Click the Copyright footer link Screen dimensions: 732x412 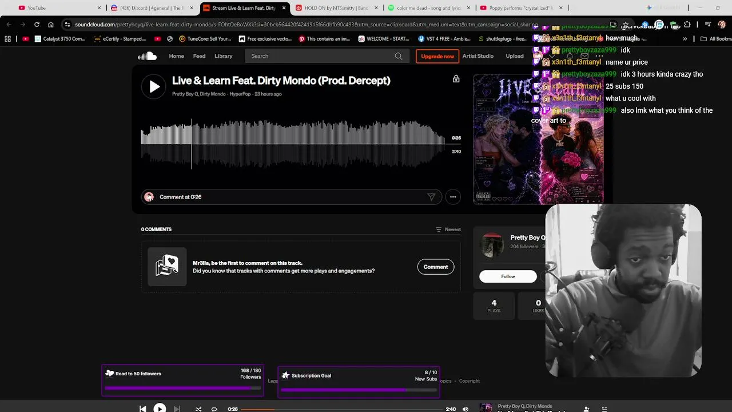(x=469, y=381)
